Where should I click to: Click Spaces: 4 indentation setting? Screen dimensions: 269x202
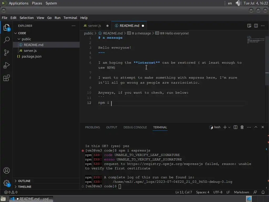click(203, 192)
